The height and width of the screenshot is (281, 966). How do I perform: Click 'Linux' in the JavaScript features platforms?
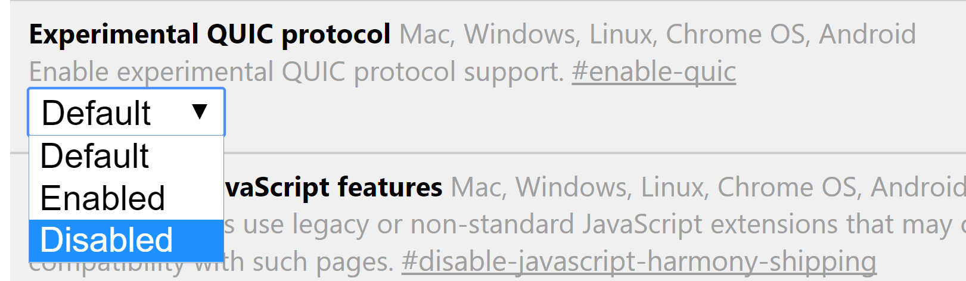click(674, 188)
